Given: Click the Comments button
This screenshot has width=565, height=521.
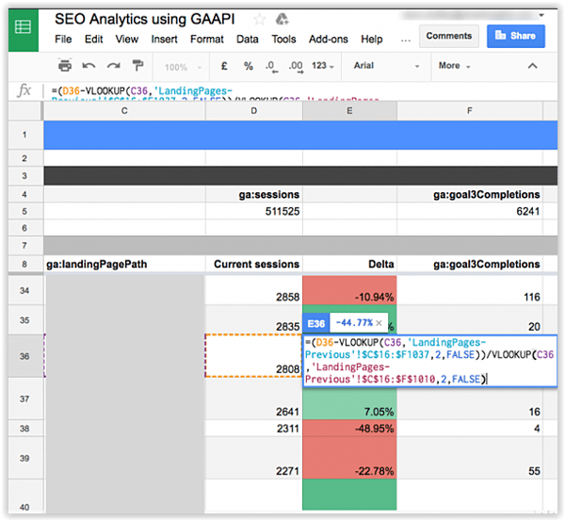Looking at the screenshot, I should [448, 36].
